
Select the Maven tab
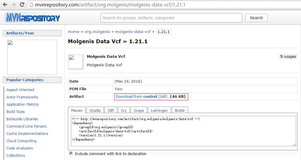[x=77, y=110]
